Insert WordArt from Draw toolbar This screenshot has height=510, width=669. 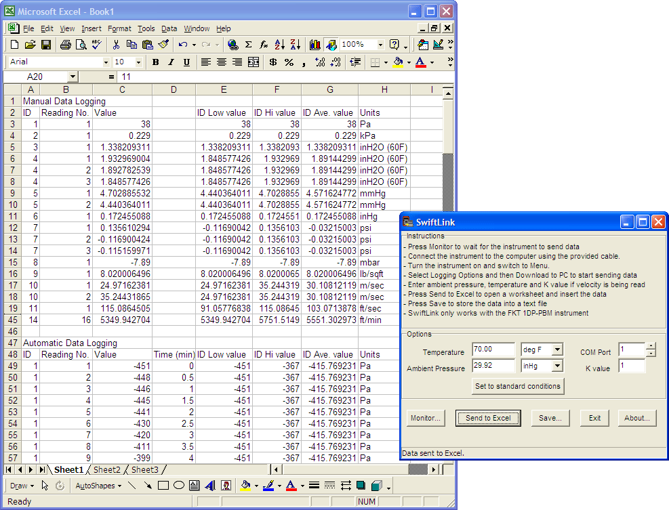click(x=210, y=485)
